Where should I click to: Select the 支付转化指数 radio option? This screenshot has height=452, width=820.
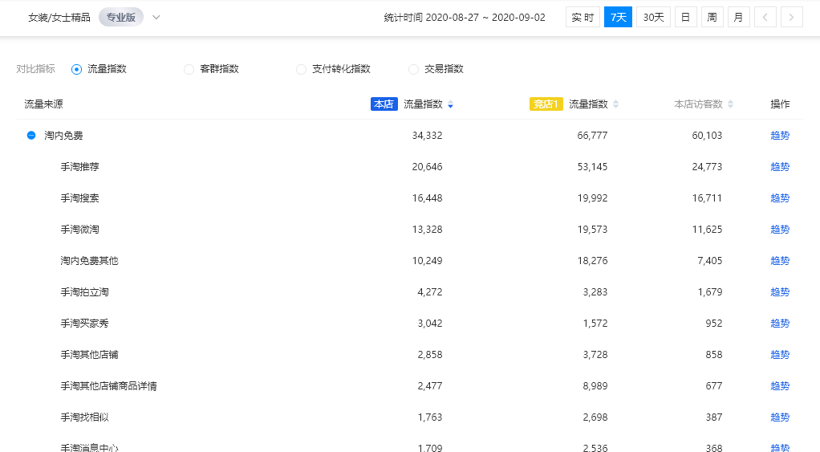(x=302, y=69)
